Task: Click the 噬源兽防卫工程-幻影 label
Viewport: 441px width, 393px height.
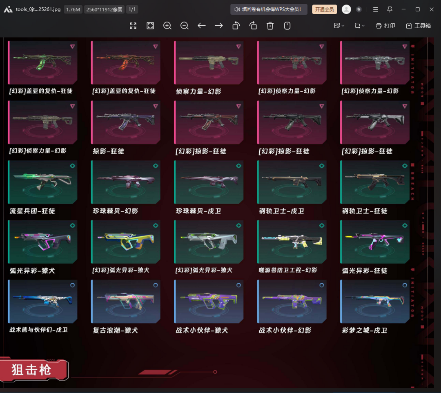Action: click(288, 270)
